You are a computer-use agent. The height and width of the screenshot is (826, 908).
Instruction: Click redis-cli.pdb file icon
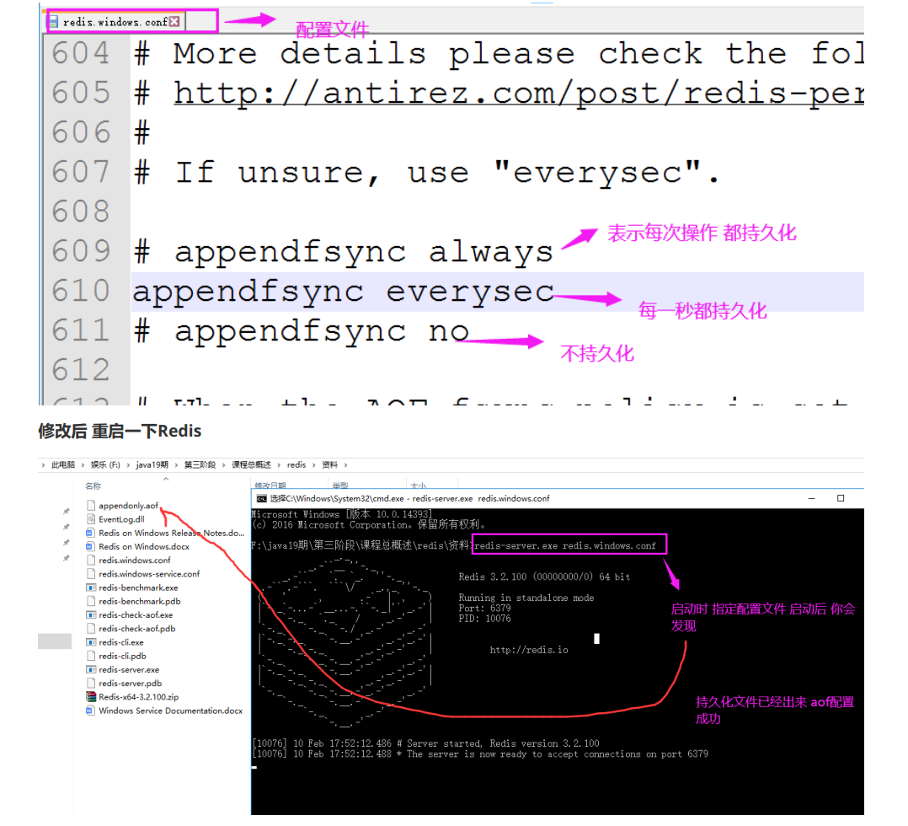pyautogui.click(x=91, y=656)
